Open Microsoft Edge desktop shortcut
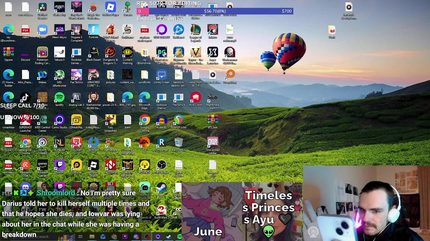Viewport: 430px width, 241px height. (144, 98)
